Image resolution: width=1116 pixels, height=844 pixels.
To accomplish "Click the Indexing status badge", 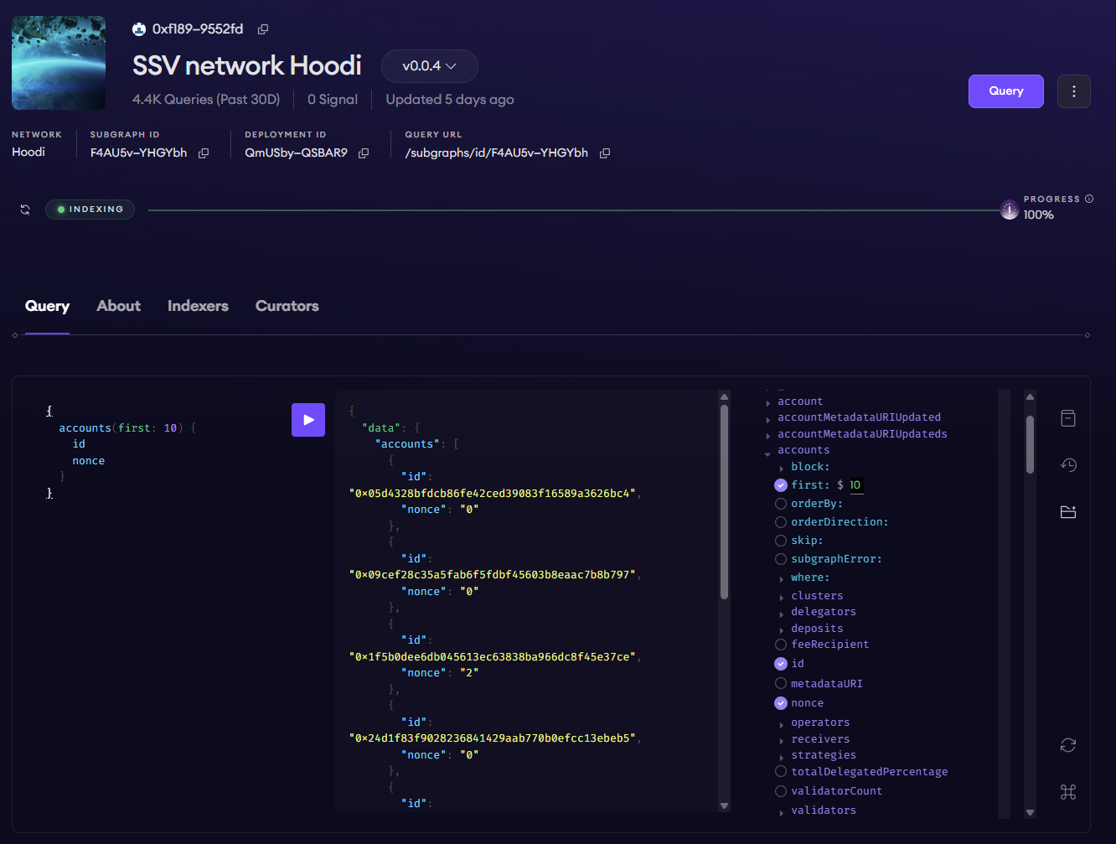I will [x=90, y=210].
